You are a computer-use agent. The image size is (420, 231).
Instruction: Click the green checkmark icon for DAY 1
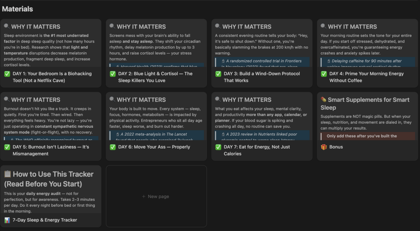point(7,74)
